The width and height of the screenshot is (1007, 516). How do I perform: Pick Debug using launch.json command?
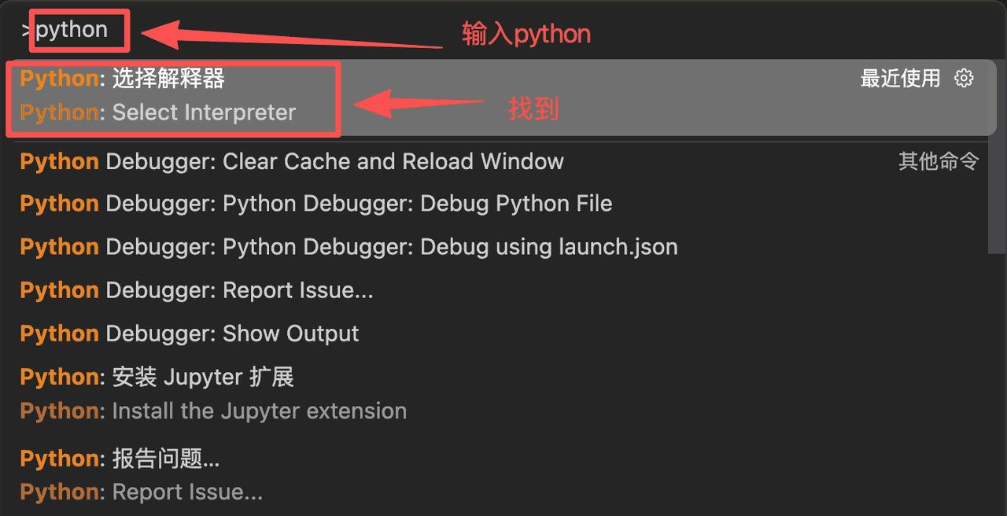[x=349, y=247]
